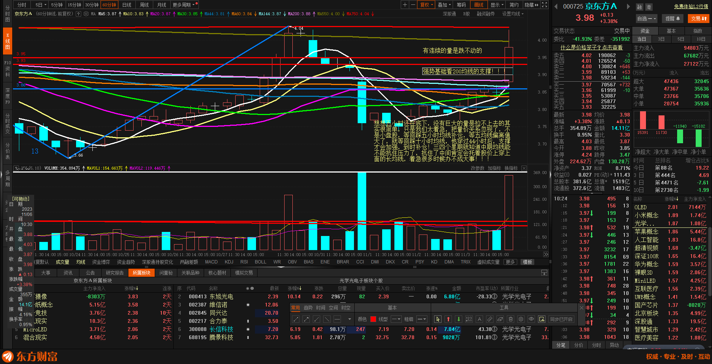Select the MACD indicator tab

click(211, 262)
